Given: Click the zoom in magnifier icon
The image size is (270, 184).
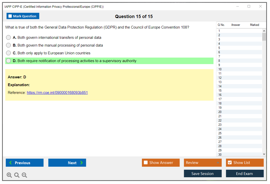Looking at the screenshot, I should coord(9,175).
